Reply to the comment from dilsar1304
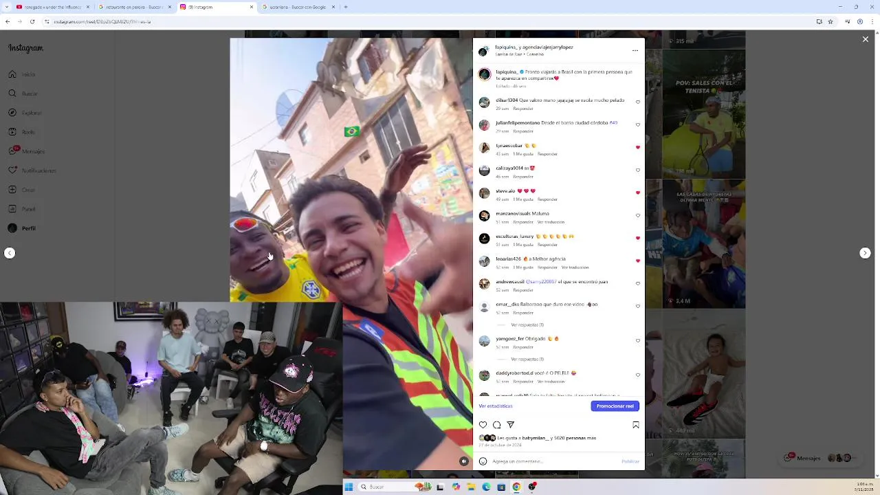Viewport: 880px width, 495px height. tap(523, 109)
